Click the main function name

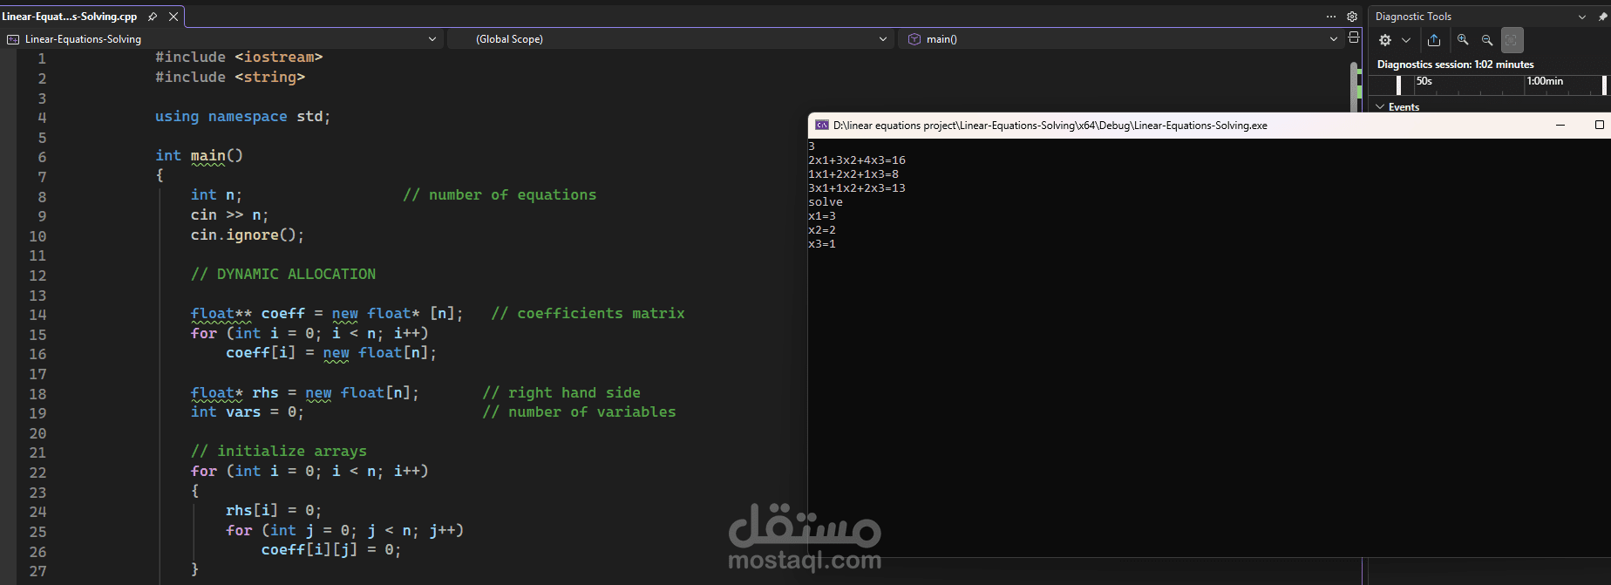click(x=208, y=156)
